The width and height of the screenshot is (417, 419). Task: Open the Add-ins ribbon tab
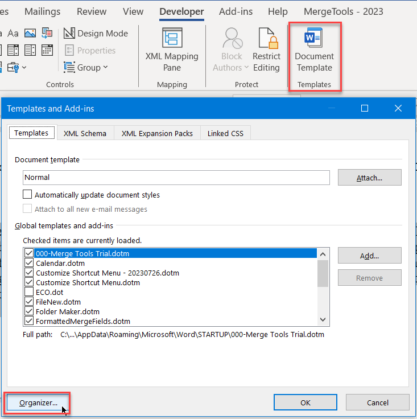pos(236,12)
